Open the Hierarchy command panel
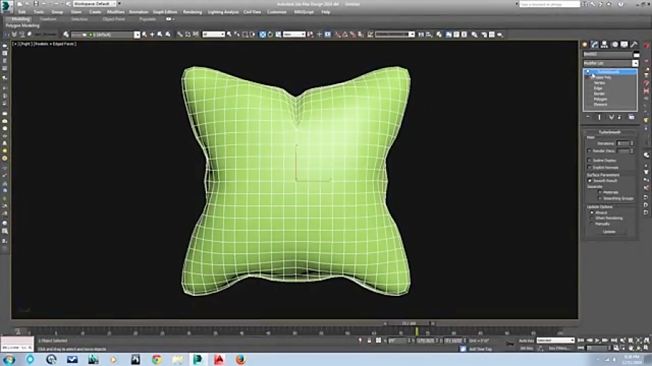Image resolution: width=652 pixels, height=366 pixels. coord(604,45)
